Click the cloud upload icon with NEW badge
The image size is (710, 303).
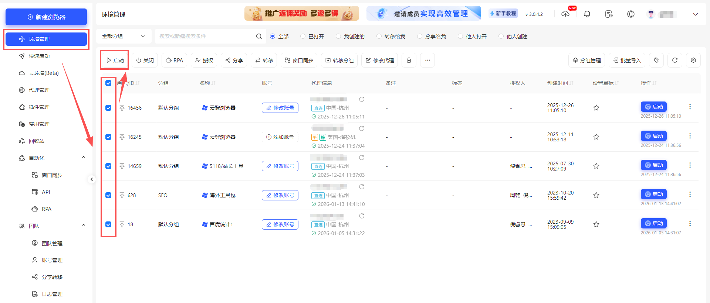(565, 14)
